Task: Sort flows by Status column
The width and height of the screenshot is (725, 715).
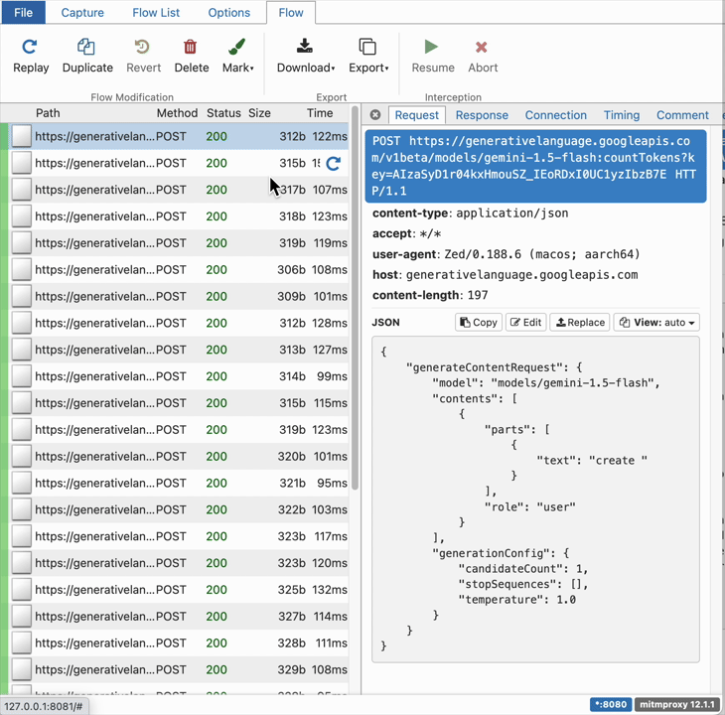Action: click(x=223, y=113)
